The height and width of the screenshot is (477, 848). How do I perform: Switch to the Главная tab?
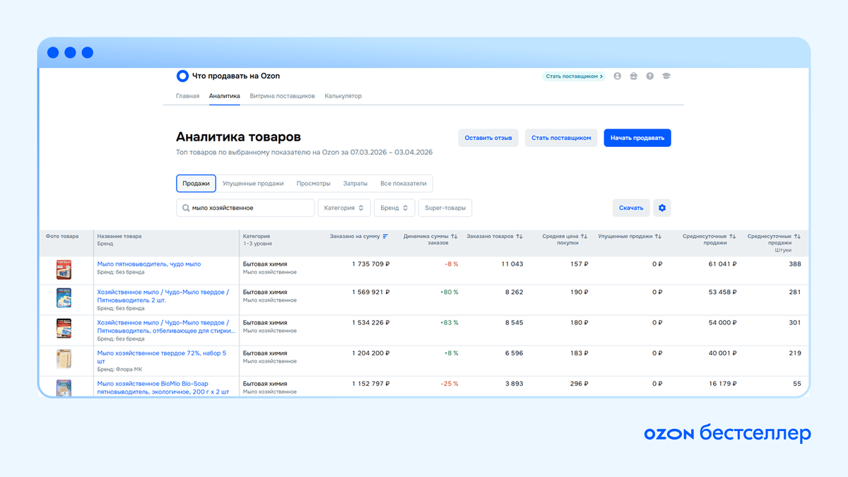(187, 96)
